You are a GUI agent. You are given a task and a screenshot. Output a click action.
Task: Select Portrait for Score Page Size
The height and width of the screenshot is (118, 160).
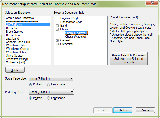(30, 84)
